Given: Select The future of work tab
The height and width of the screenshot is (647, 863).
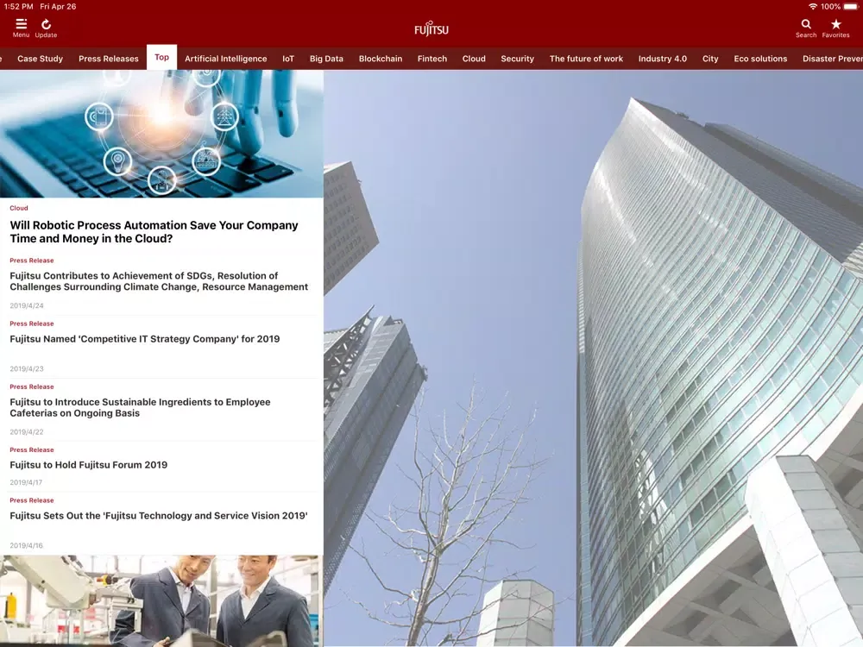Looking at the screenshot, I should point(586,59).
